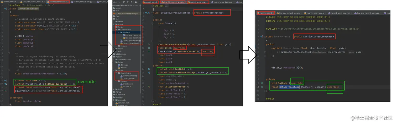Image resolution: width=397 pixels, height=125 pixels.
Task: Expand the Motor folder in the Project tree
Action: (x=114, y=24)
